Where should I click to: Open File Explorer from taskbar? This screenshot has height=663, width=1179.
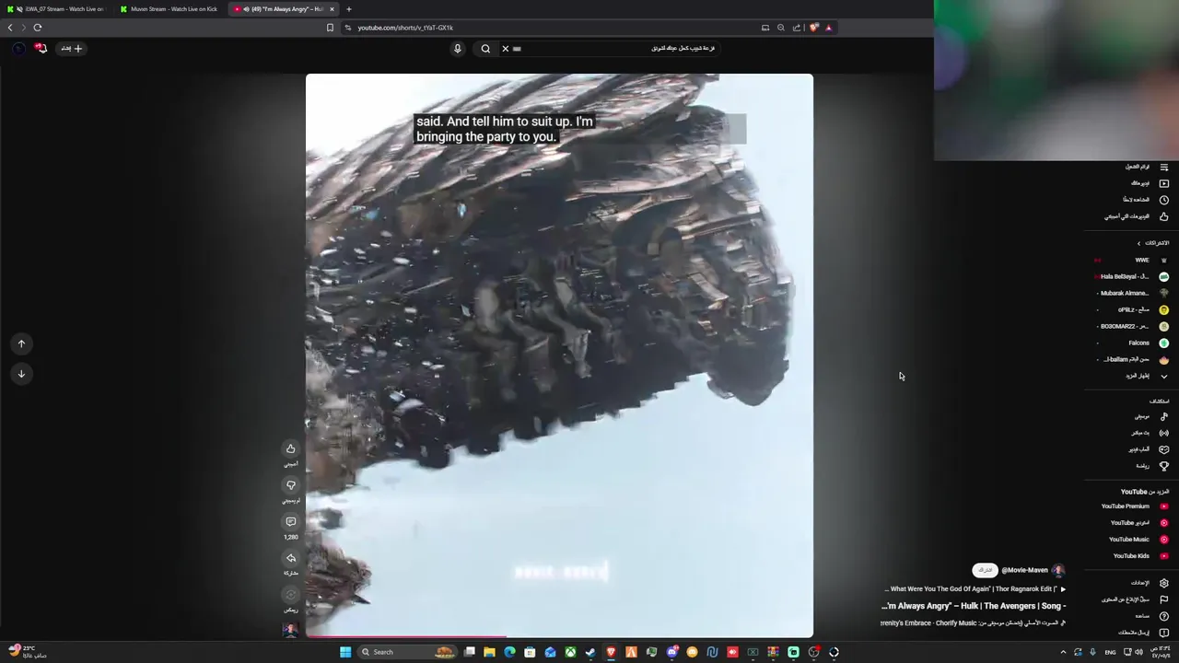(x=489, y=652)
